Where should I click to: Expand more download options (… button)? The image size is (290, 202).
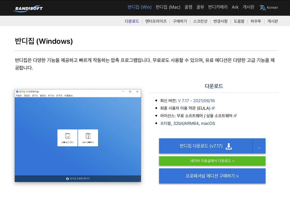(259, 146)
